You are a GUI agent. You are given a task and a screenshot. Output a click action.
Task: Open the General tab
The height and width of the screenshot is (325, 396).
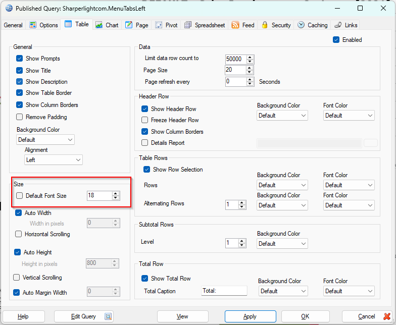point(13,25)
